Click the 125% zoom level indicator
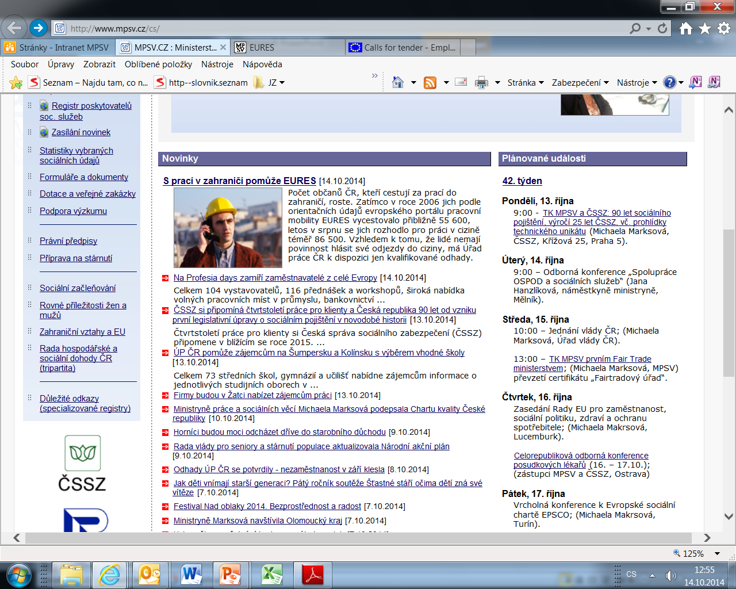 (688, 553)
